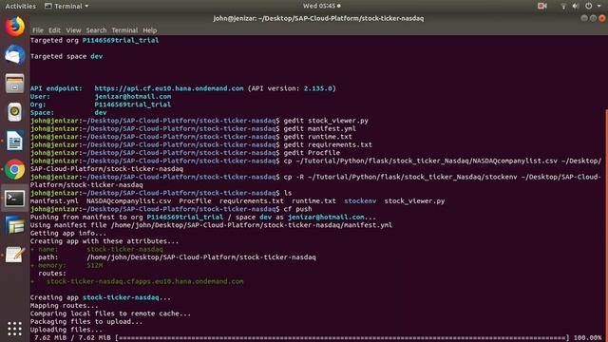Click 'Procfile' in ls output
The image size is (608, 342).
tap(195, 200)
